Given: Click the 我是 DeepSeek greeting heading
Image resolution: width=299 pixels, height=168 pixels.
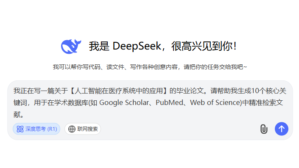Looking at the screenshot, I should tap(163, 46).
